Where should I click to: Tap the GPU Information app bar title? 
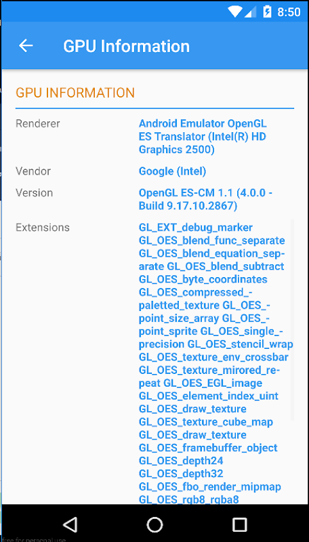click(x=126, y=46)
